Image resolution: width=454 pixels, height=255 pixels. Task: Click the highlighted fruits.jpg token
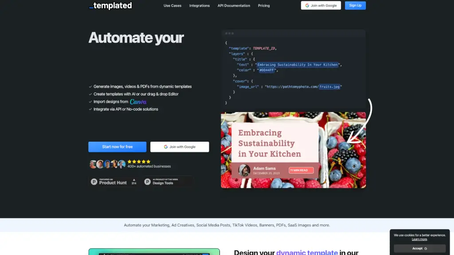pyautogui.click(x=330, y=86)
